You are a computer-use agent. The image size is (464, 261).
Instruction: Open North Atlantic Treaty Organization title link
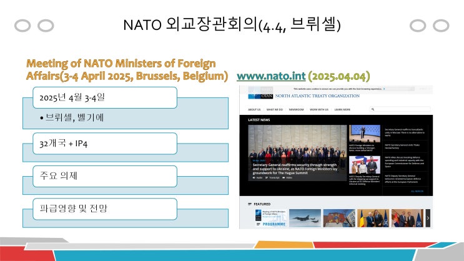pyautogui.click(x=317, y=96)
